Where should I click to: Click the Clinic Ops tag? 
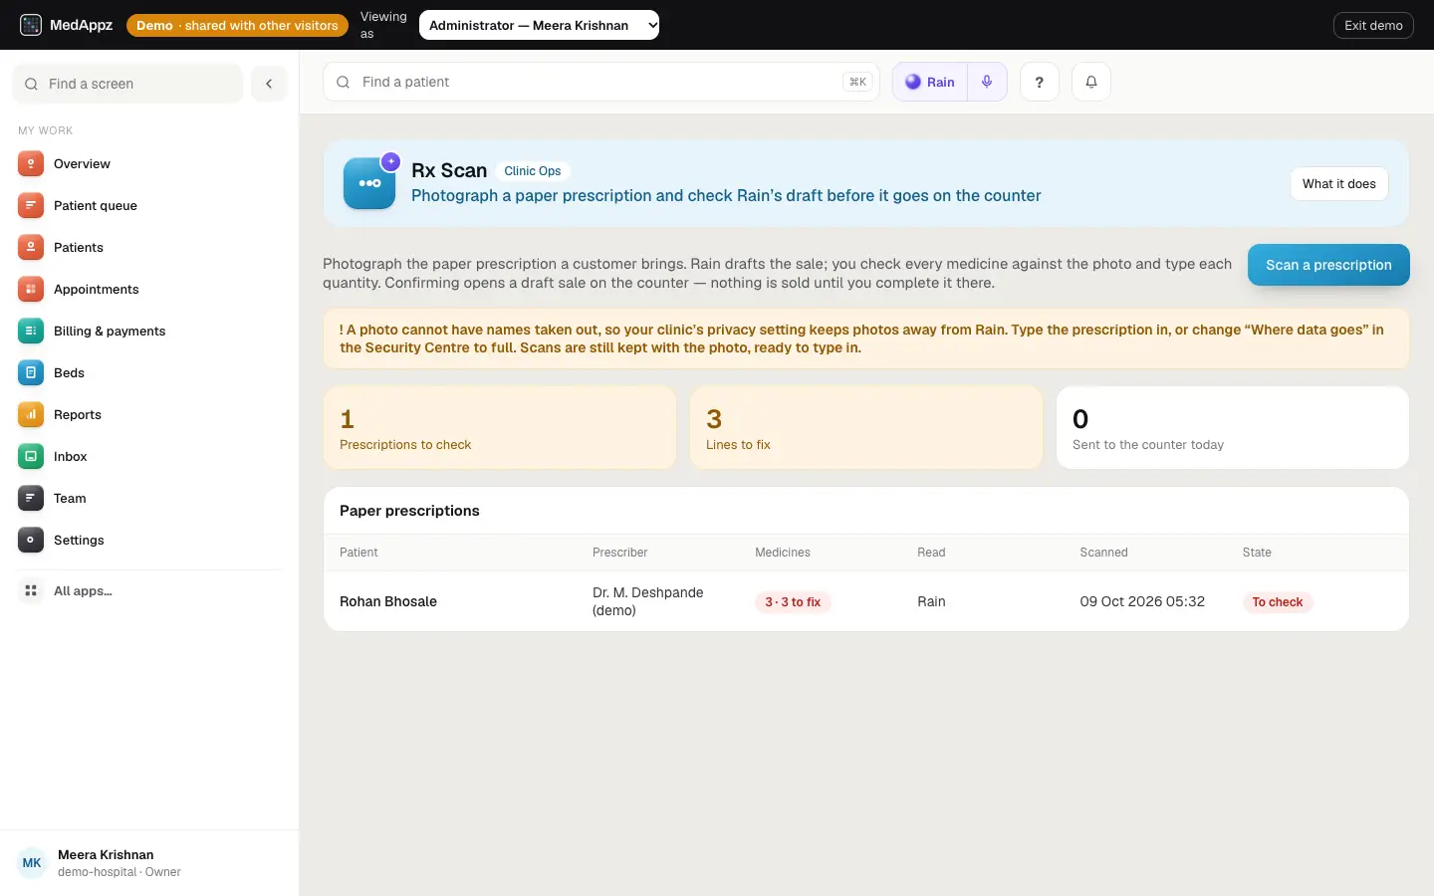[x=532, y=171]
